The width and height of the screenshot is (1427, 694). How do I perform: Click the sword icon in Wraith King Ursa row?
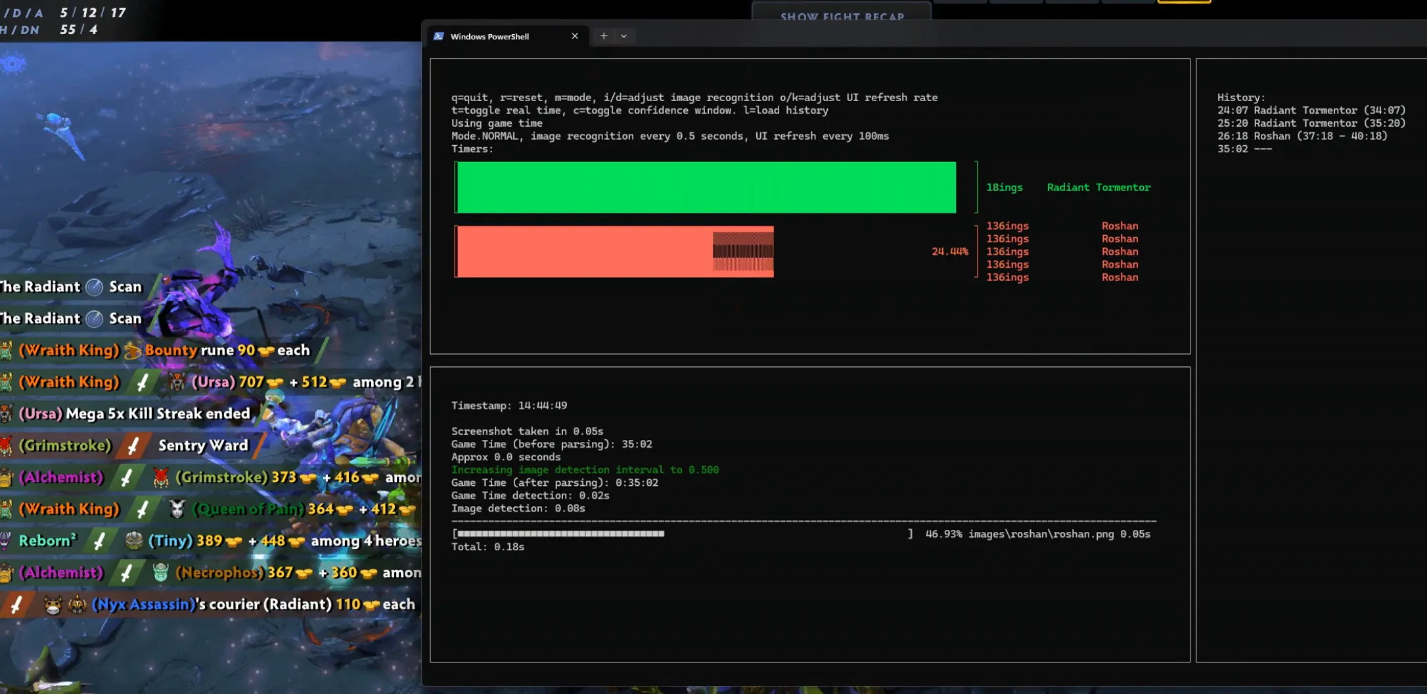[x=143, y=382]
